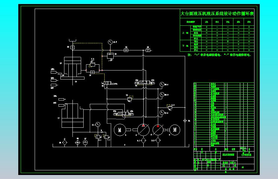Select variable pump symbol labeled 6

(158, 130)
